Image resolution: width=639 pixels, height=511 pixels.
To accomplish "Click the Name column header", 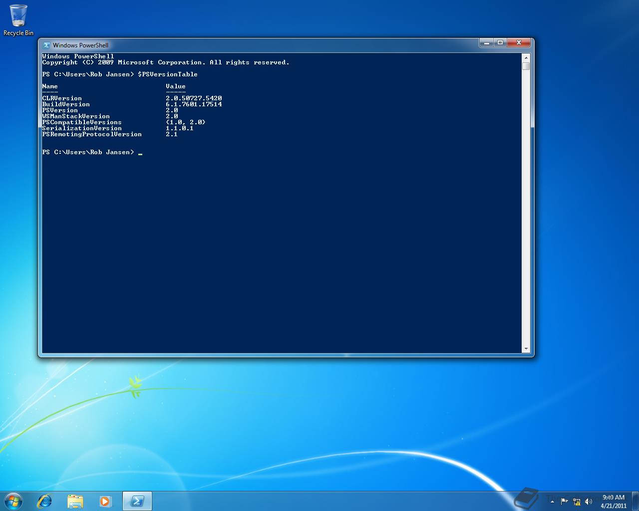I will click(50, 86).
